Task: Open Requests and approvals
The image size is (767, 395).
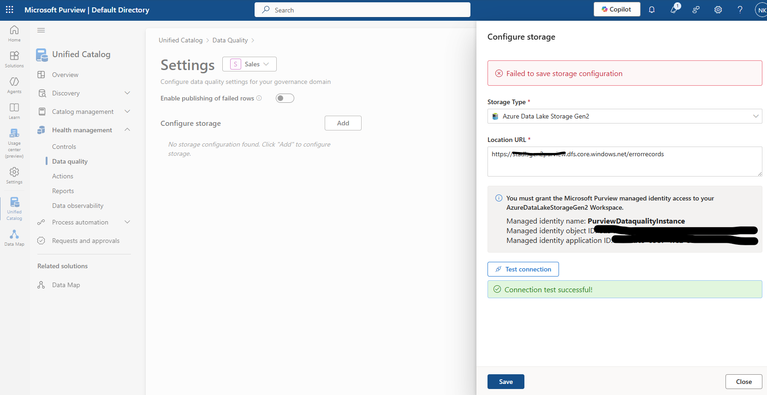Action: pyautogui.click(x=86, y=241)
